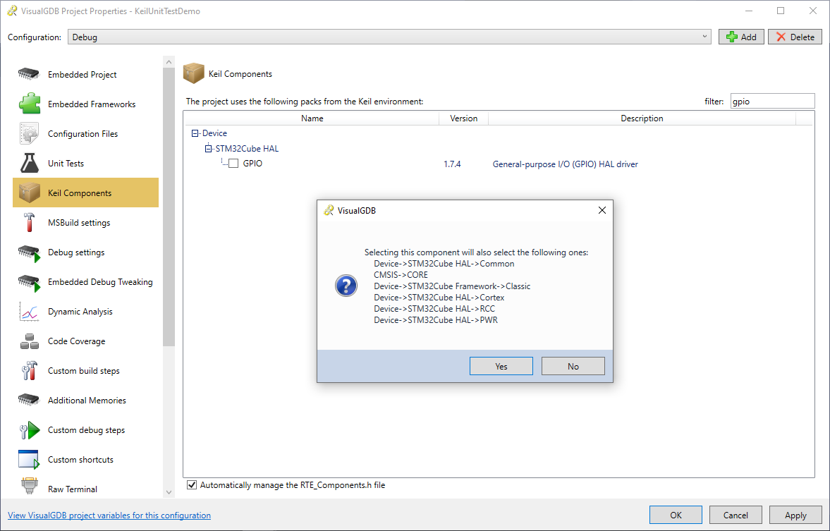Select the GPIO tree row label

click(x=252, y=164)
